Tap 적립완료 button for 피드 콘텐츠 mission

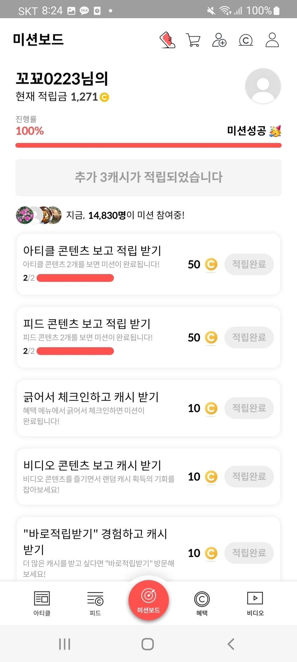coord(249,337)
